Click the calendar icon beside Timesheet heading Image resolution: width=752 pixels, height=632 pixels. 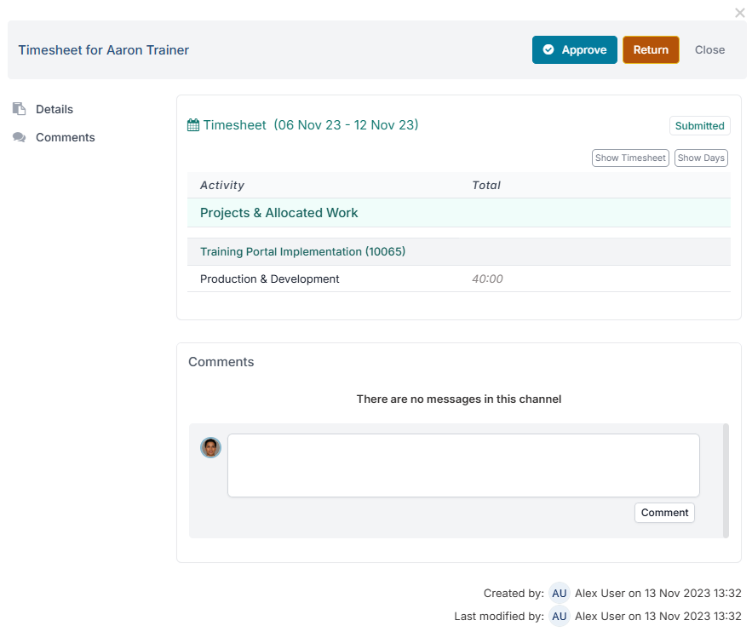pos(193,125)
